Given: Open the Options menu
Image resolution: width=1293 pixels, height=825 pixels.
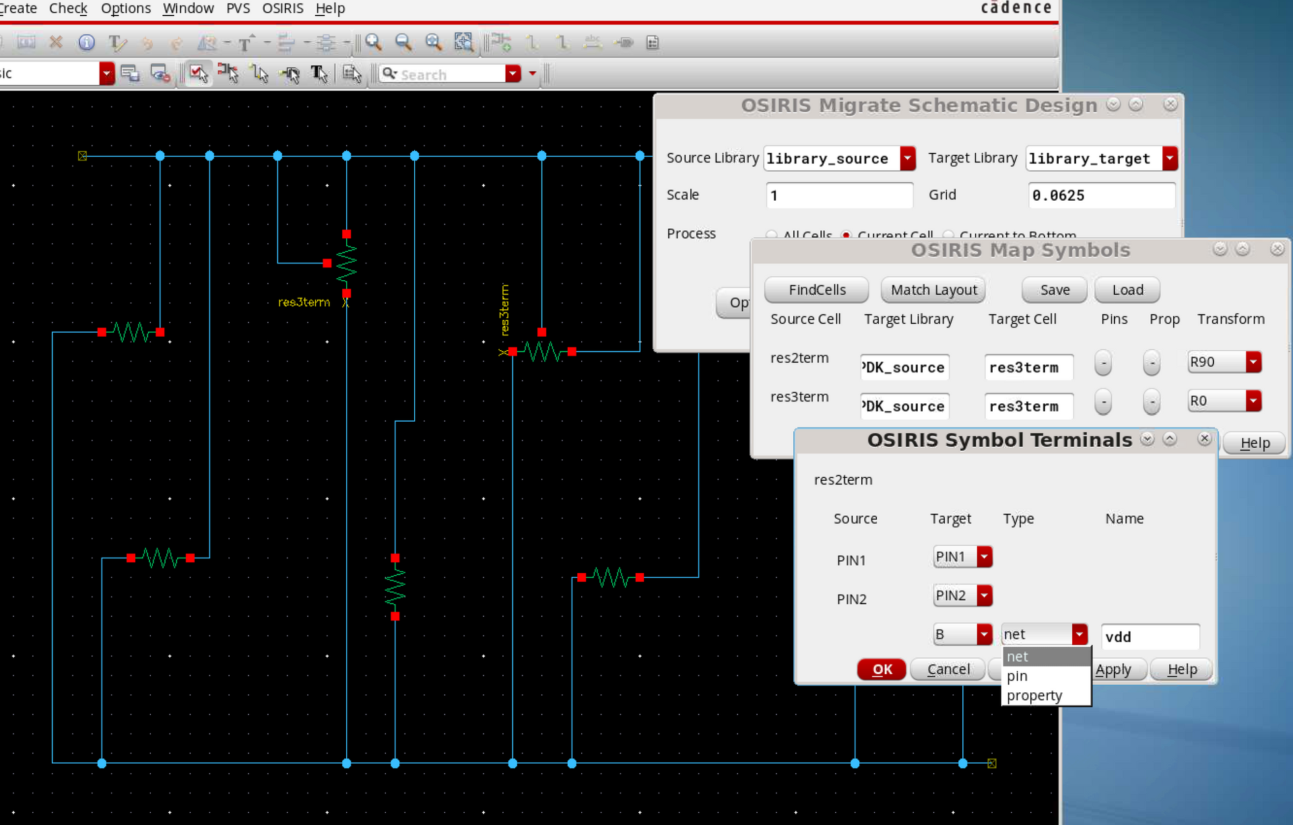Looking at the screenshot, I should 126,8.
